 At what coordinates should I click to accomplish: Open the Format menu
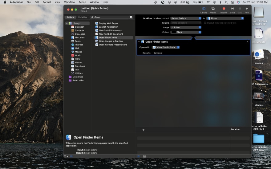pyautogui.click(x=47, y=2)
